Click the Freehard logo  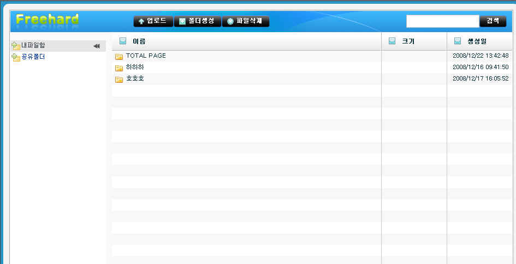[x=47, y=20]
